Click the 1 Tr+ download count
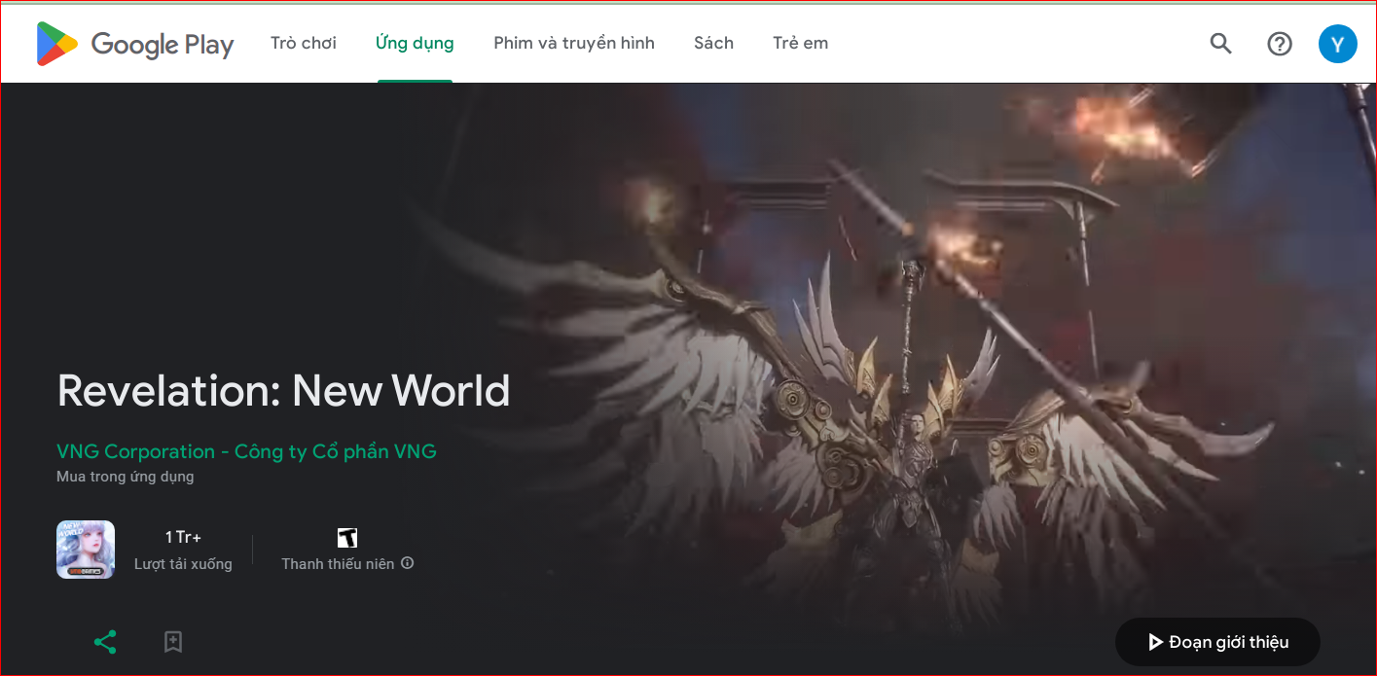The height and width of the screenshot is (676, 1377). [183, 537]
